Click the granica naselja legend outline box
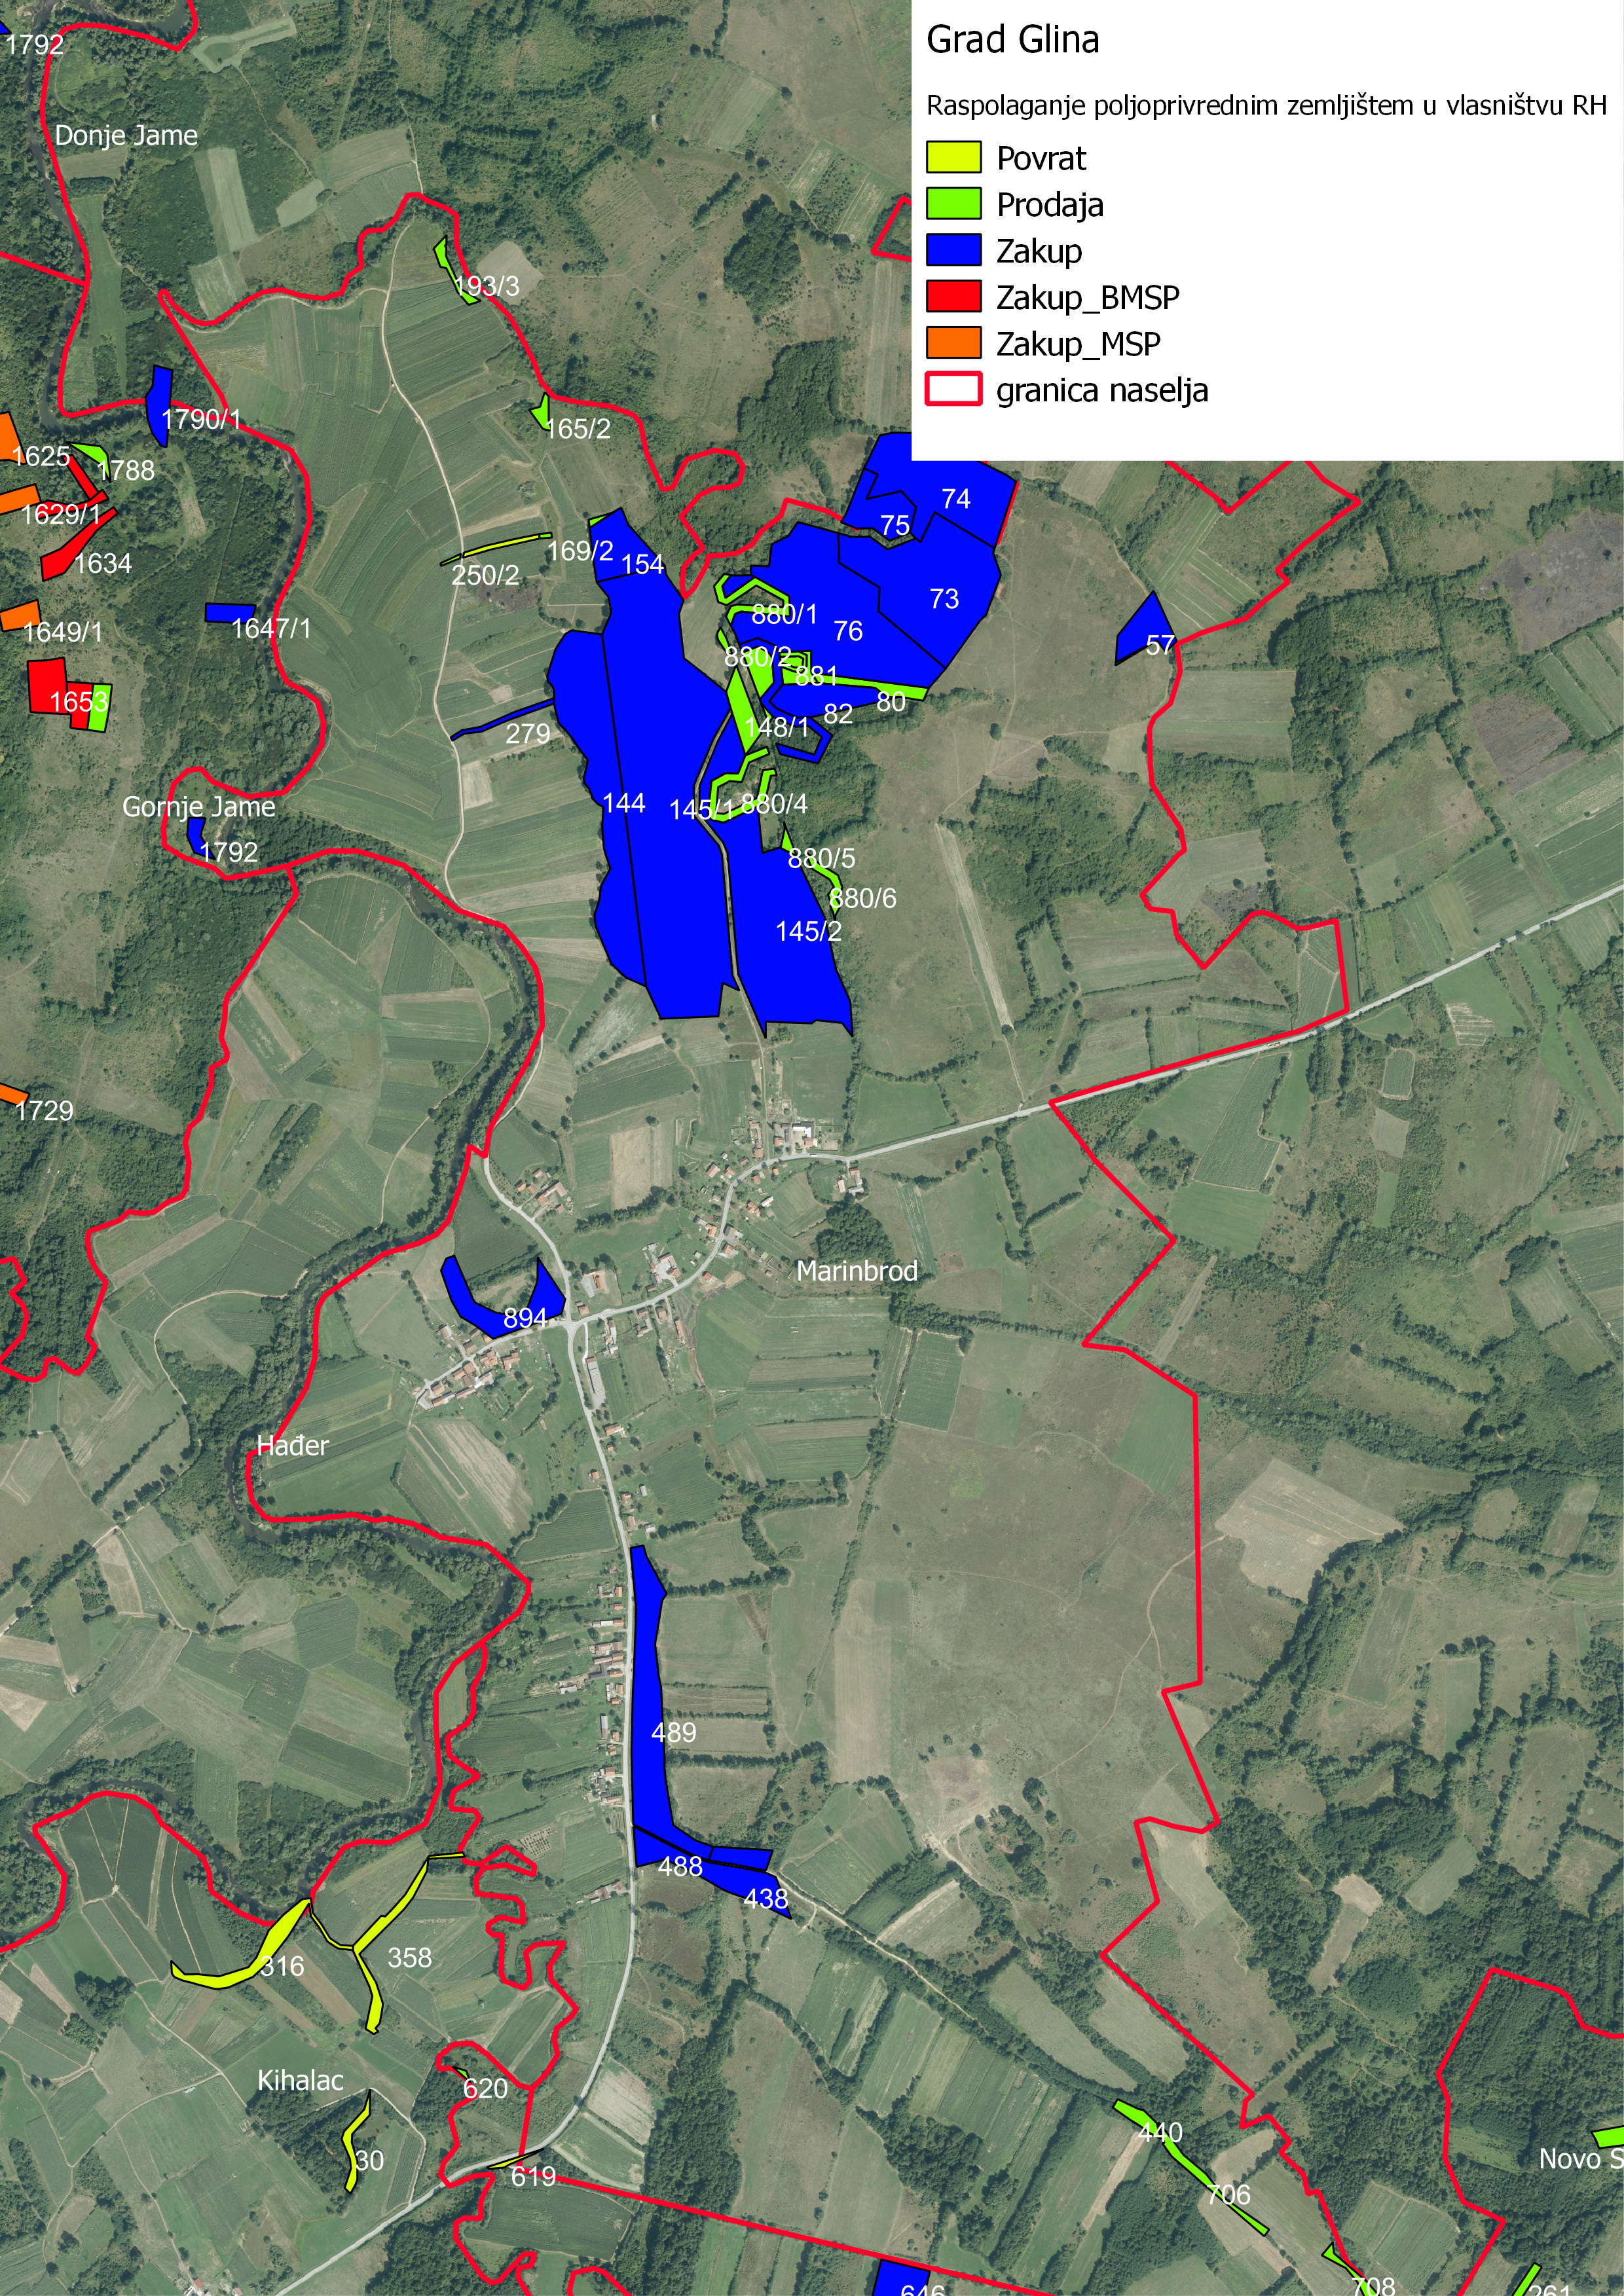The width and height of the screenshot is (1624, 2296). 953,389
